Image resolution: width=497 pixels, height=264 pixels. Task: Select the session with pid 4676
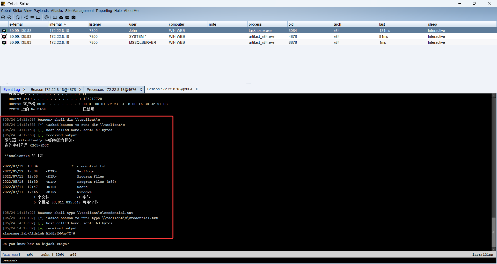248,36
